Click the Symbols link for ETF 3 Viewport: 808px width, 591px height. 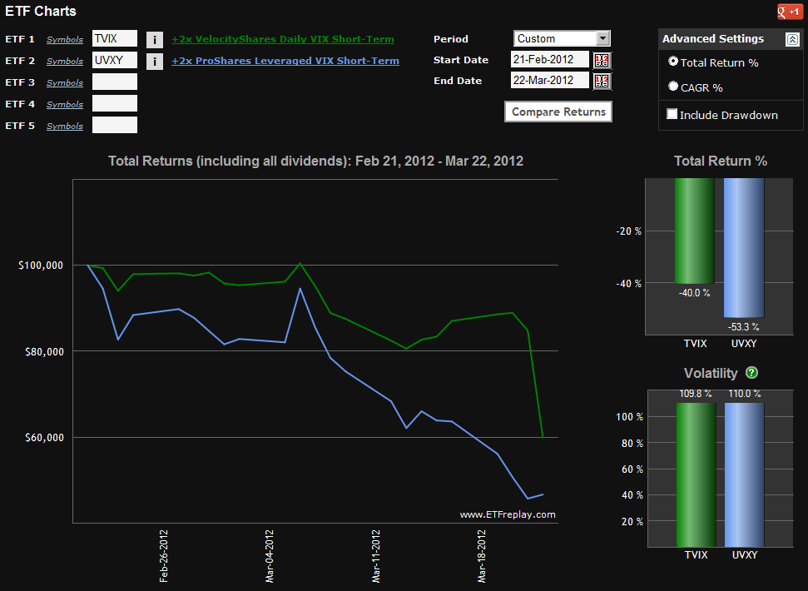(x=65, y=82)
